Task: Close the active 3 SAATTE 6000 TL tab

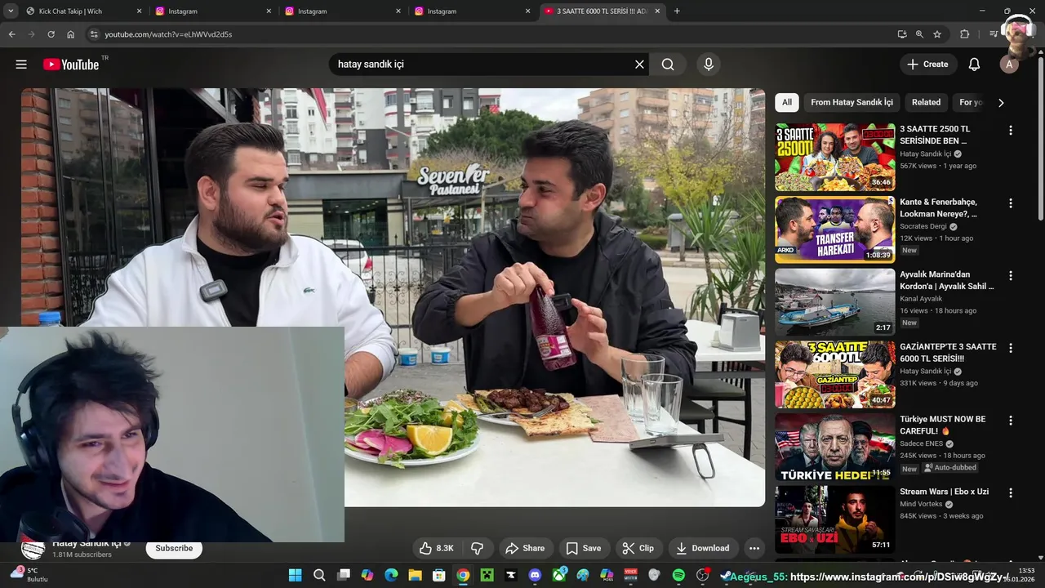Action: tap(657, 11)
